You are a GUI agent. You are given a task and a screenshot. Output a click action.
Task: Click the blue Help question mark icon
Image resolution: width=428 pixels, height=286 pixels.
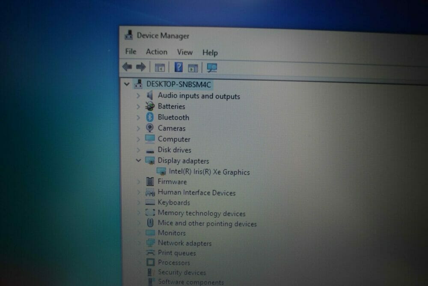pos(178,67)
